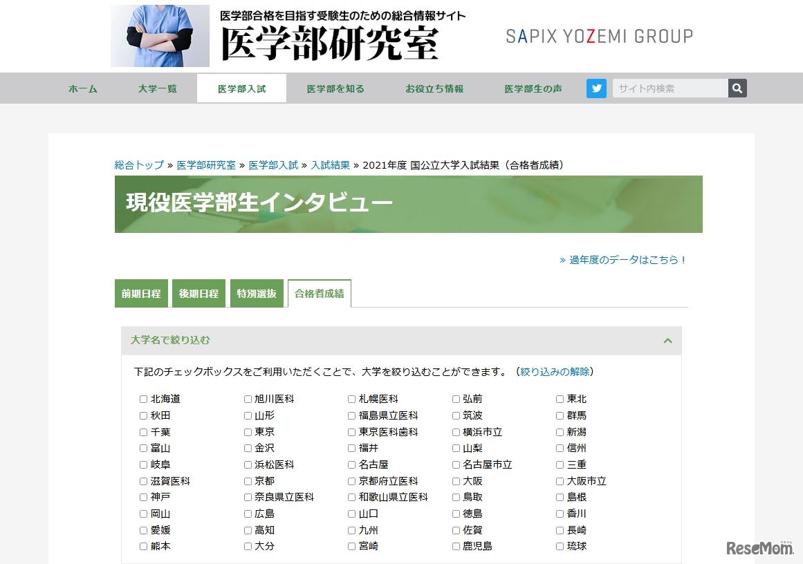Open the 大学一覧 menu
Image resolution: width=803 pixels, height=564 pixels.
(157, 88)
